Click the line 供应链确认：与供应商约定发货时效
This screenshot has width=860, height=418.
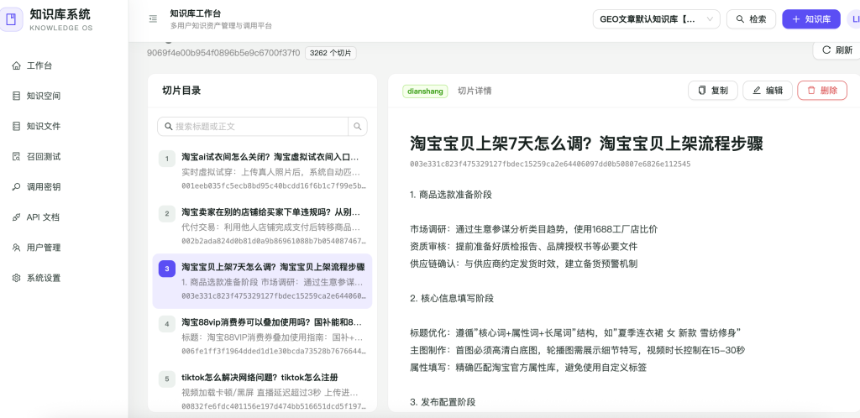[524, 264]
